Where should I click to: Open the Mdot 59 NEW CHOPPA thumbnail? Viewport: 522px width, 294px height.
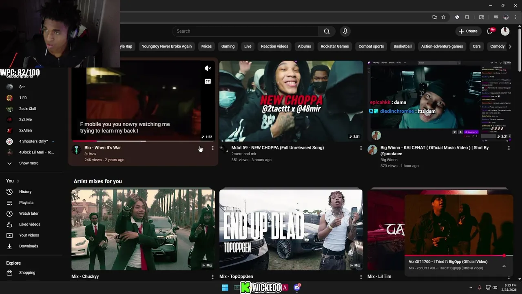tap(291, 101)
